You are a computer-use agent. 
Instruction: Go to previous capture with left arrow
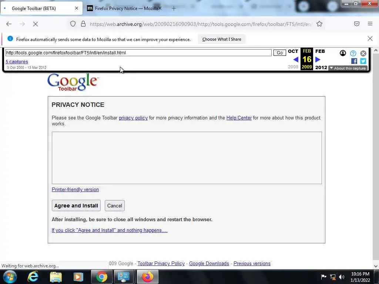[x=295, y=60]
